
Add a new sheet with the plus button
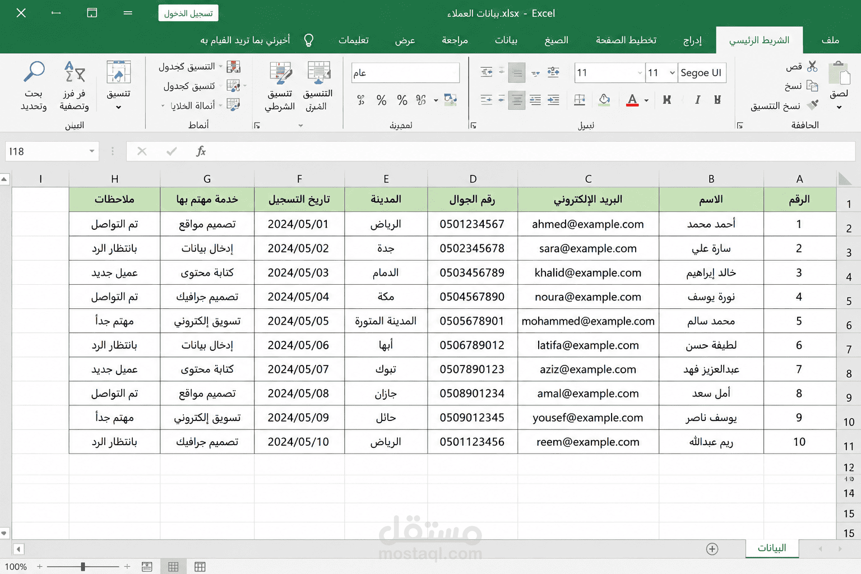(712, 549)
